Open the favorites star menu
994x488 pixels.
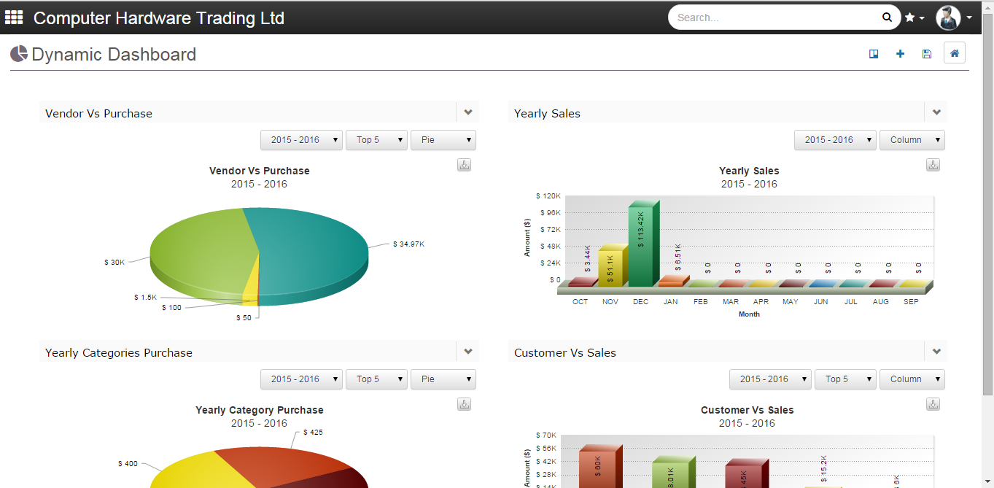pyautogui.click(x=915, y=18)
